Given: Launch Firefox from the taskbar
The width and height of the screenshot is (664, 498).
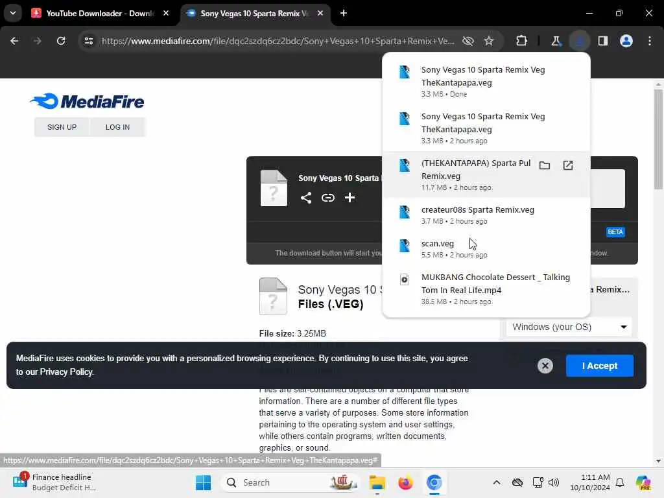Looking at the screenshot, I should tap(405, 482).
